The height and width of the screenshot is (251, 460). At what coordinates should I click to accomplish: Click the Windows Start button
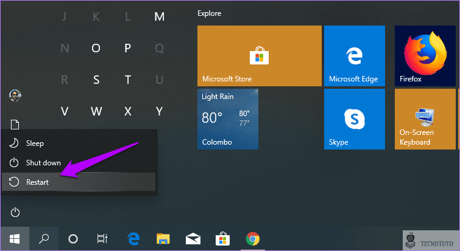tap(15, 239)
